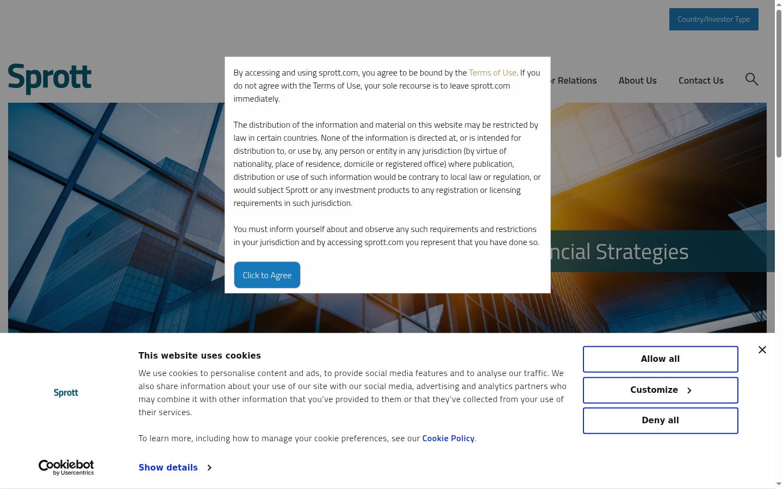Open the Terms of Use link
Screen dimensions: 783x489
tap(493, 72)
